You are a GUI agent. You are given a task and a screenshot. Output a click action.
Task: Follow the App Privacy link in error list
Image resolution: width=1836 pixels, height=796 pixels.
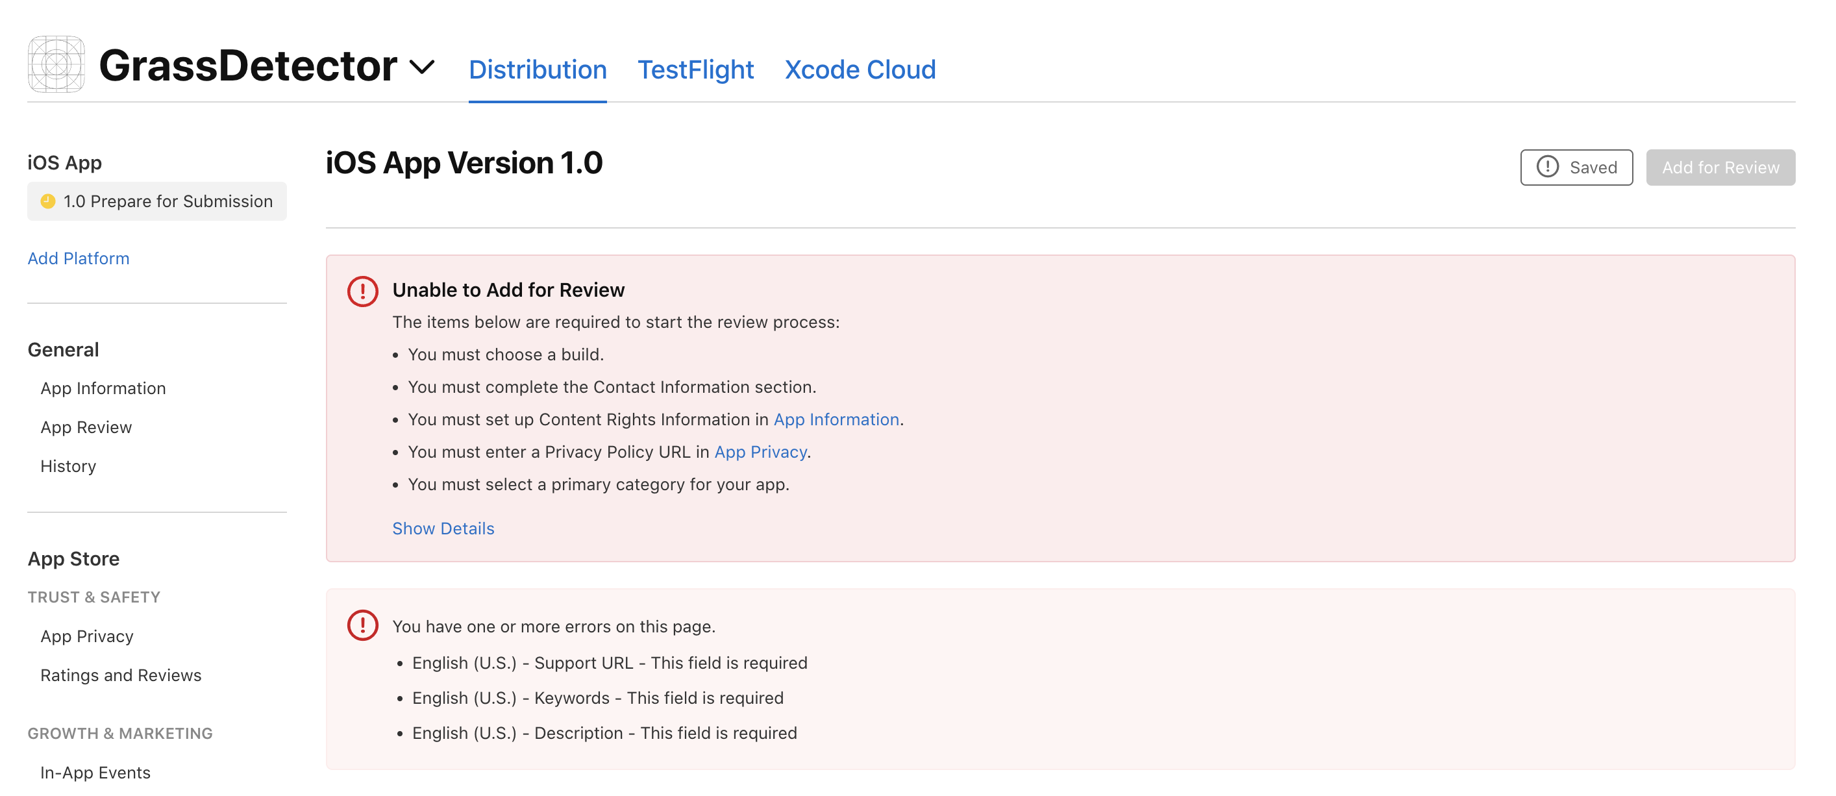[x=760, y=452]
